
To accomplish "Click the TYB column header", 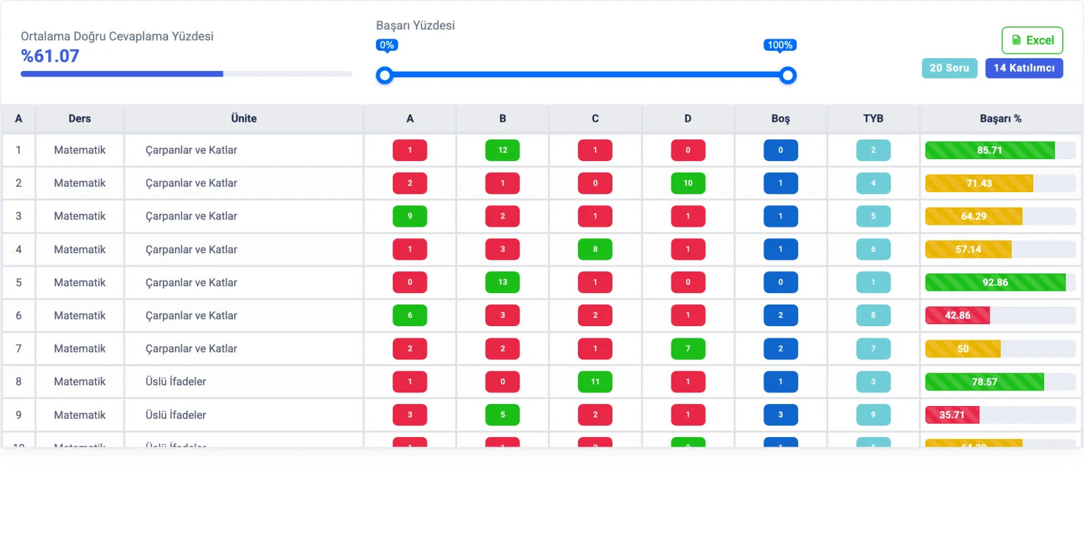I will (x=873, y=118).
